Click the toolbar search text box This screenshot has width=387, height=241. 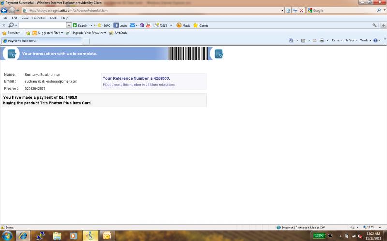pyautogui.click(x=43, y=25)
